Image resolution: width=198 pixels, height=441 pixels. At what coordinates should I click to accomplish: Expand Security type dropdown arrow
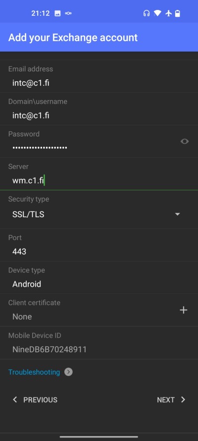pos(177,214)
